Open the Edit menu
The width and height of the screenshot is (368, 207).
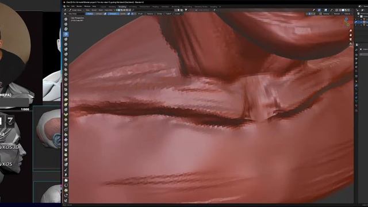[73, 6]
